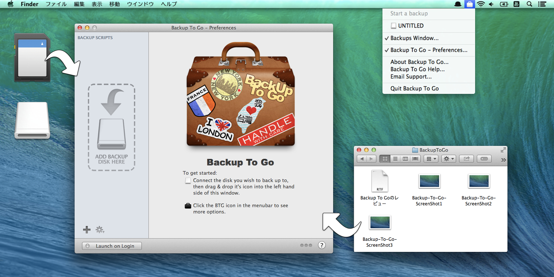Click the Preferences window title text
Screen dimensions: 554x277
pyautogui.click(x=204, y=28)
